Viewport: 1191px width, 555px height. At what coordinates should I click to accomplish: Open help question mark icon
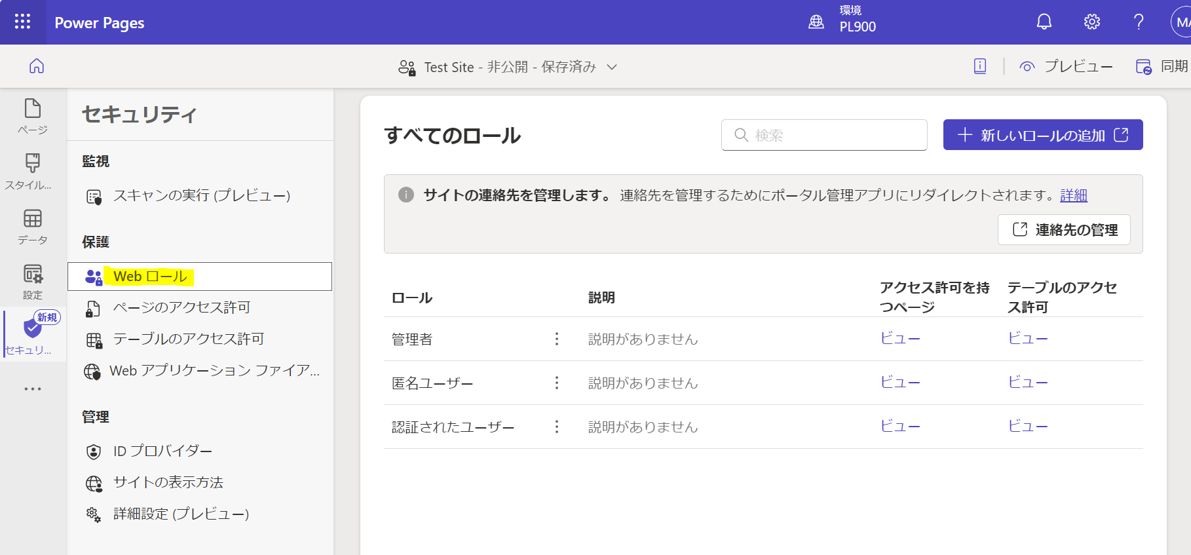pyautogui.click(x=1139, y=22)
